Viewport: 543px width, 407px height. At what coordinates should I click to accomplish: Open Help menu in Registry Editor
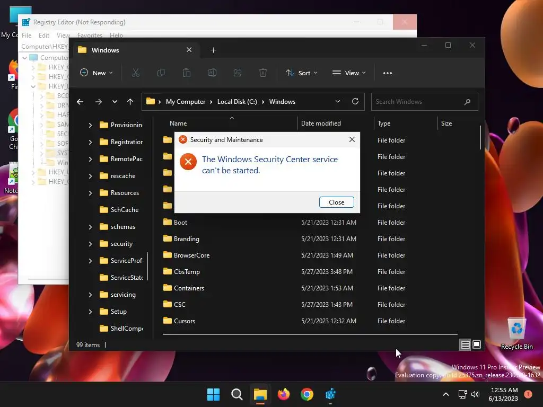(x=116, y=36)
